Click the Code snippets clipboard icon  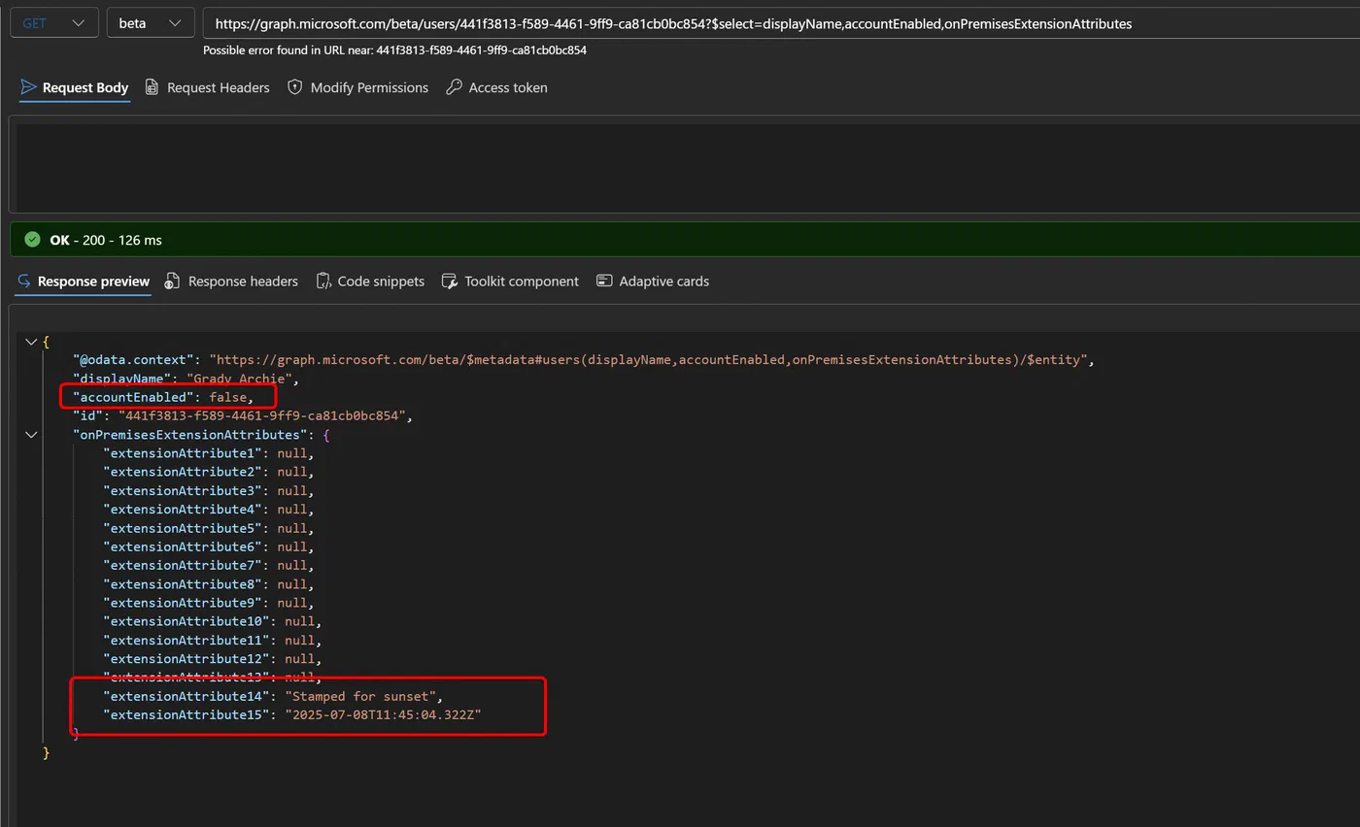coord(323,281)
